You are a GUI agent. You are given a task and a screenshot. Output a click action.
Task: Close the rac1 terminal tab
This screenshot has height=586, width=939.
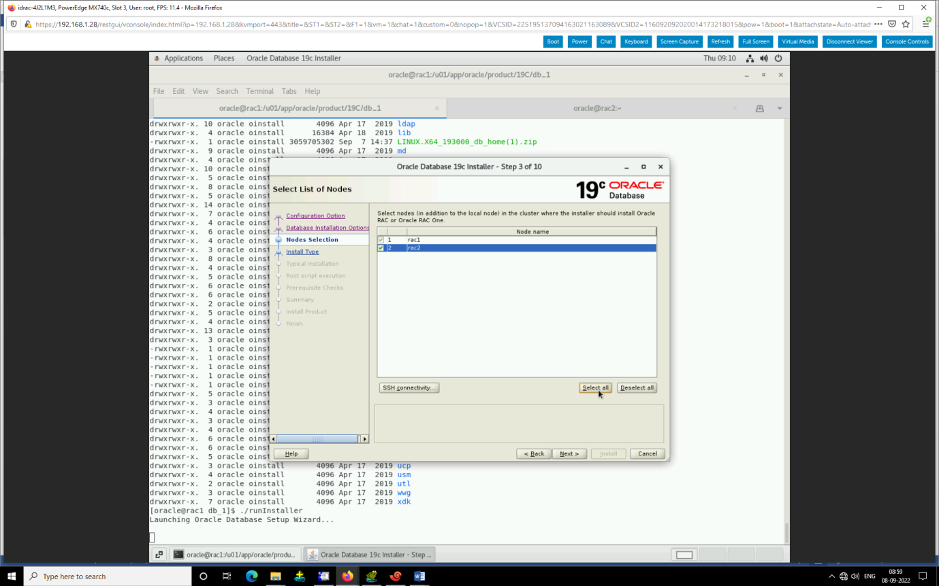pyautogui.click(x=437, y=109)
